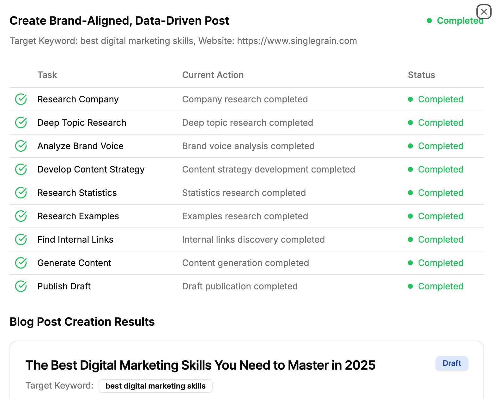Screen dimensions: 496x399
Task: Click the Status column header
Action: pos(421,75)
